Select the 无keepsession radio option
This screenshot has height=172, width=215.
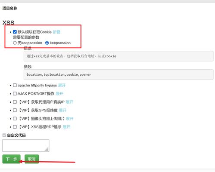tap(15, 43)
